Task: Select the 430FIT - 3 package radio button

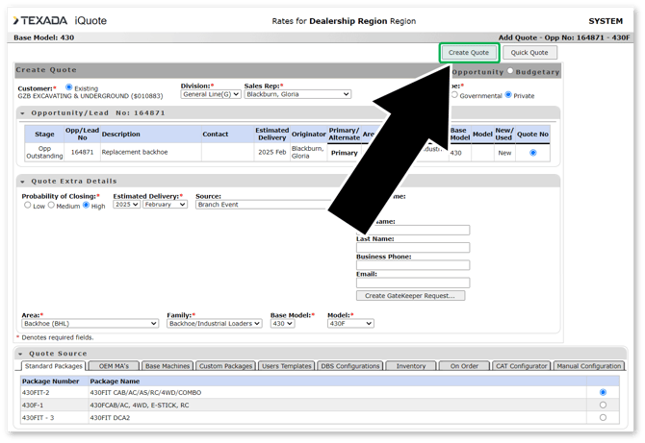Action: 603,417
